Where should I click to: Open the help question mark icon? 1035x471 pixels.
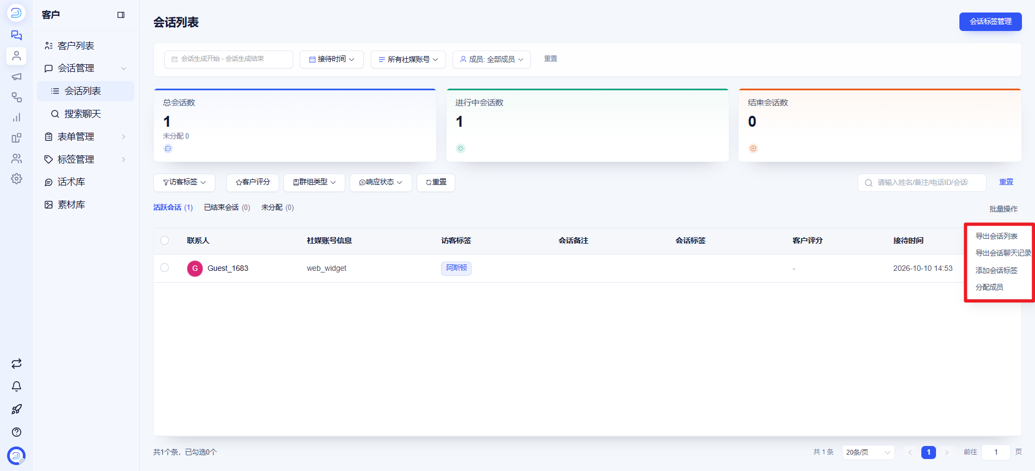16,432
